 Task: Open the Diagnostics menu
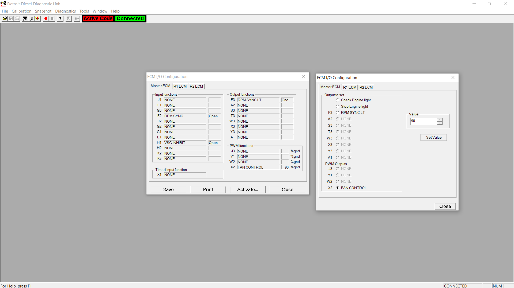(65, 11)
